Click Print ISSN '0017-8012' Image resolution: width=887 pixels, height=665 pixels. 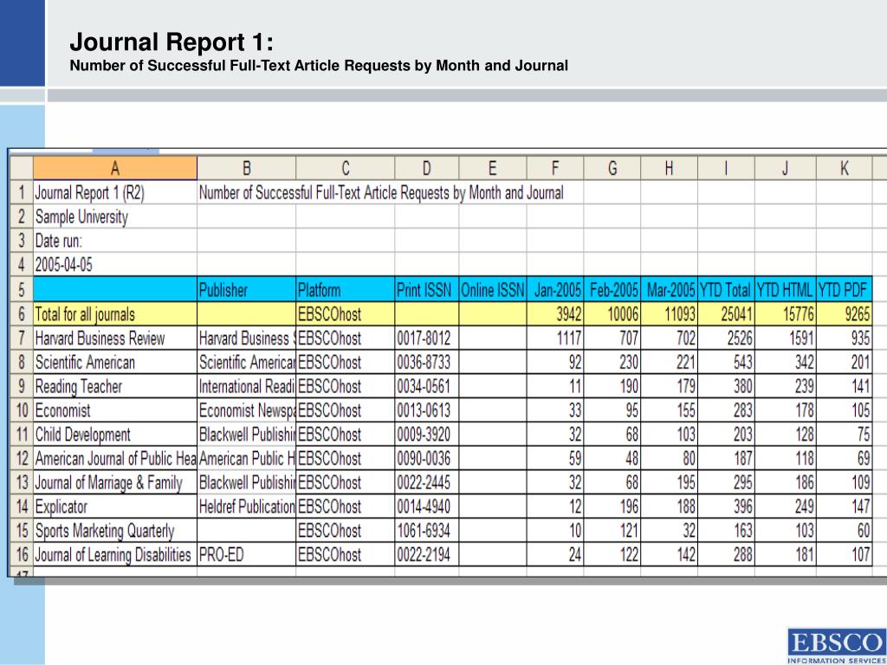tap(426, 339)
